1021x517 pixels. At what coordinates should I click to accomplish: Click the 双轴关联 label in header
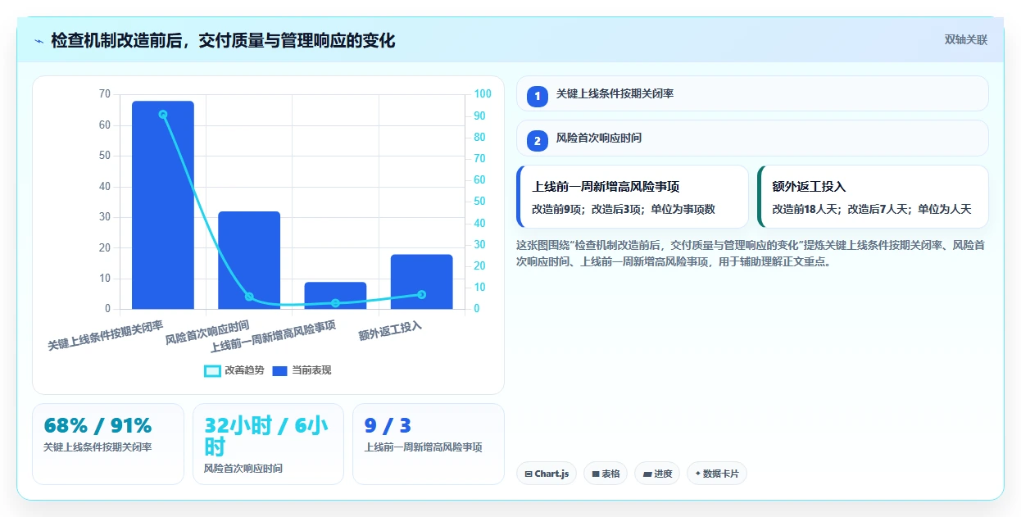tap(966, 39)
